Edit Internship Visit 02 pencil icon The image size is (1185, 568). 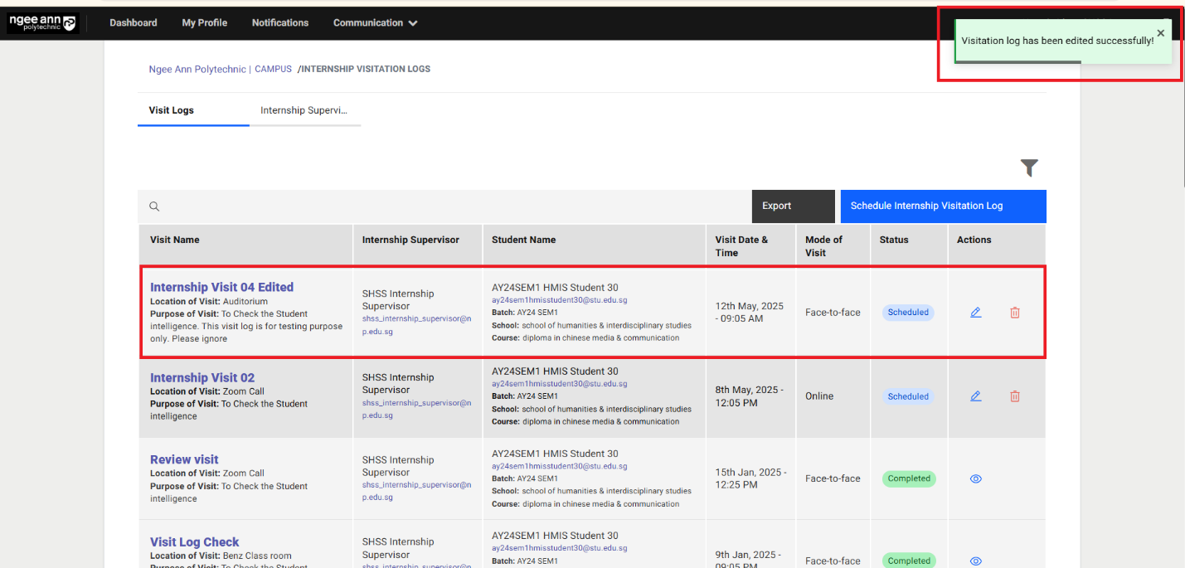tap(975, 396)
